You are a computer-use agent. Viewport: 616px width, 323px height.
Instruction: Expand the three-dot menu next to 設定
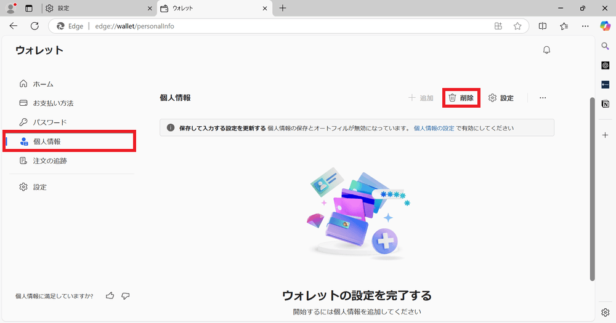(543, 98)
